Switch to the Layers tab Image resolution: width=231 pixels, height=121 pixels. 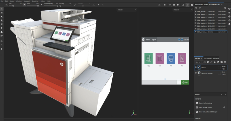point(197,58)
